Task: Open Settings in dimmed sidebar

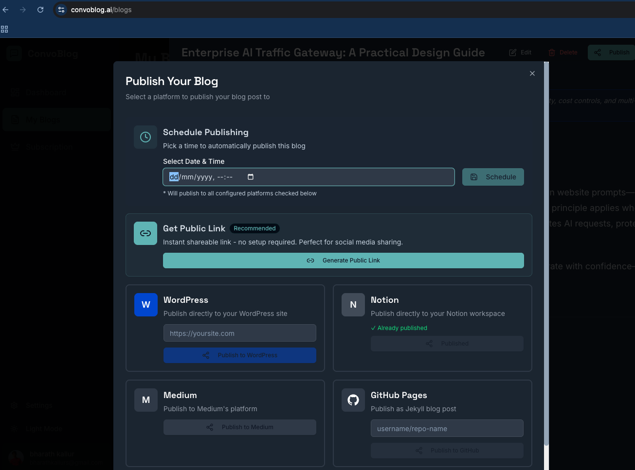Action: [x=56, y=405]
